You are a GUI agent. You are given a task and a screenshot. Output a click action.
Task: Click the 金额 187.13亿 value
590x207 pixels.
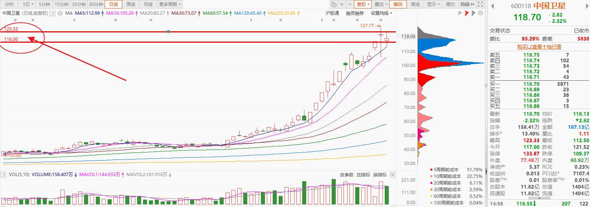pos(579,127)
